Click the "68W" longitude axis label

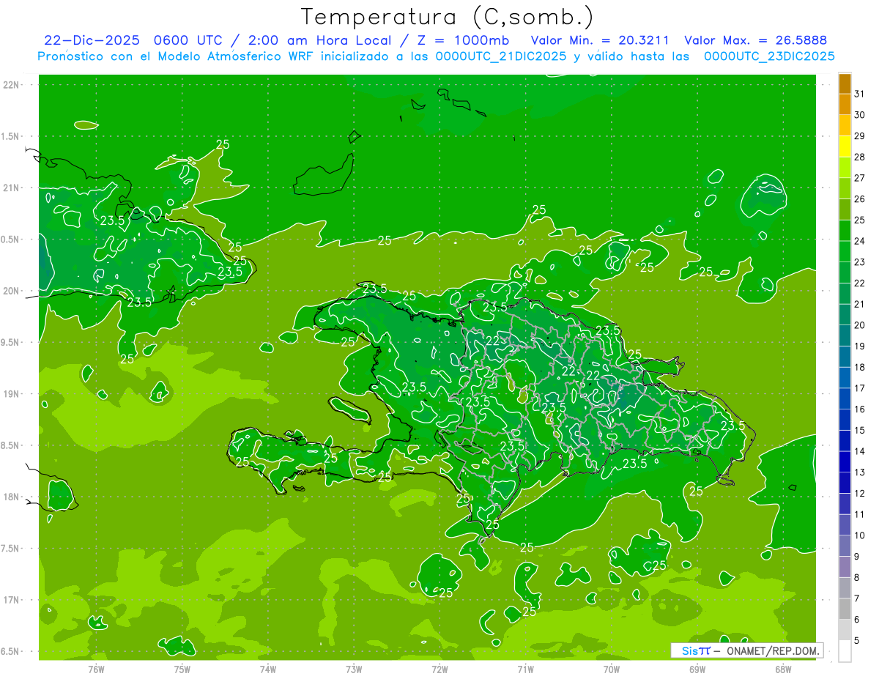coord(783,669)
